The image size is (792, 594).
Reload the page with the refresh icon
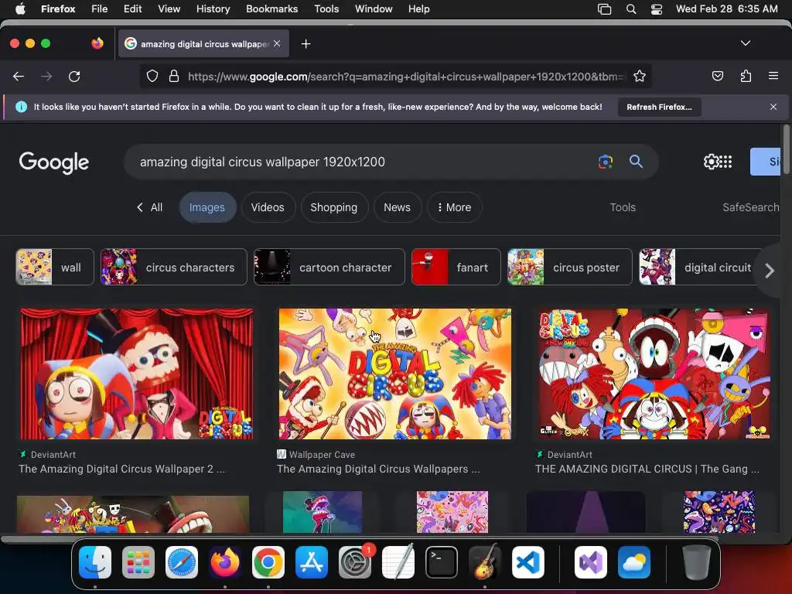74,77
